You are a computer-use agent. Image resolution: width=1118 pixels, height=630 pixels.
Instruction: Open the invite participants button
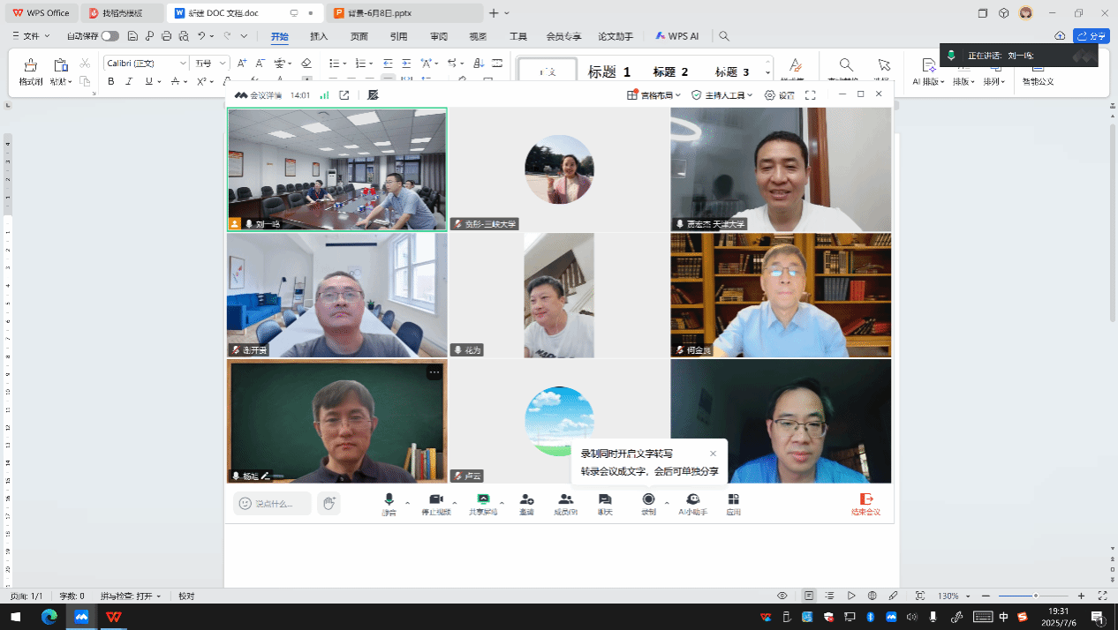pos(526,503)
